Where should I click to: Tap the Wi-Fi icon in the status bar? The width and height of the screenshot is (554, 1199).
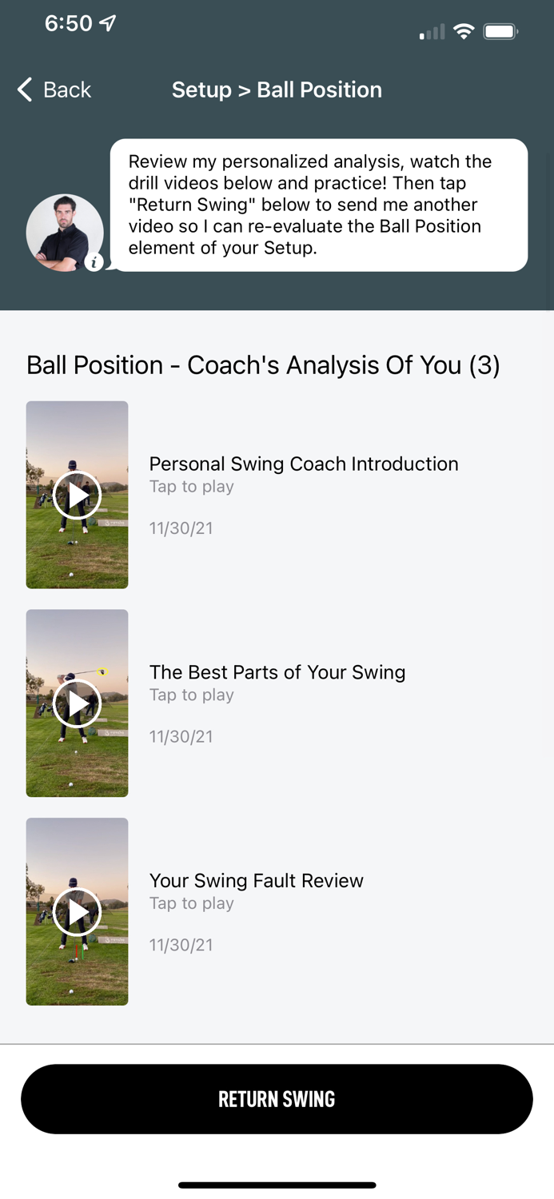tap(464, 31)
